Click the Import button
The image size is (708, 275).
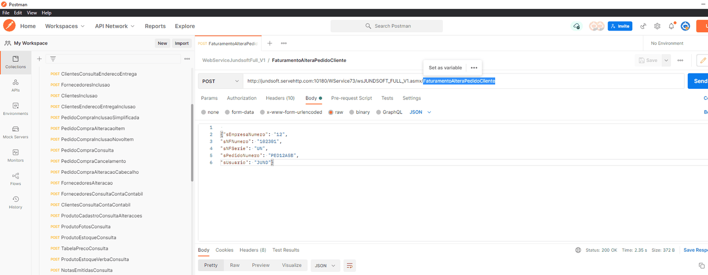point(181,43)
